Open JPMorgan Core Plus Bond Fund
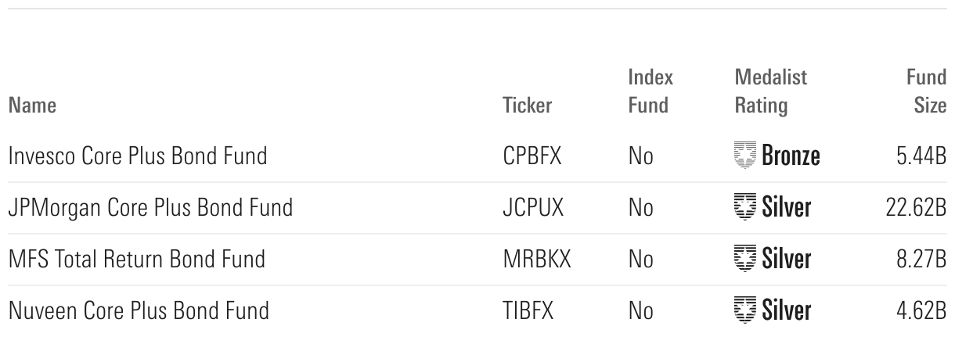The width and height of the screenshot is (955, 344). 150,208
